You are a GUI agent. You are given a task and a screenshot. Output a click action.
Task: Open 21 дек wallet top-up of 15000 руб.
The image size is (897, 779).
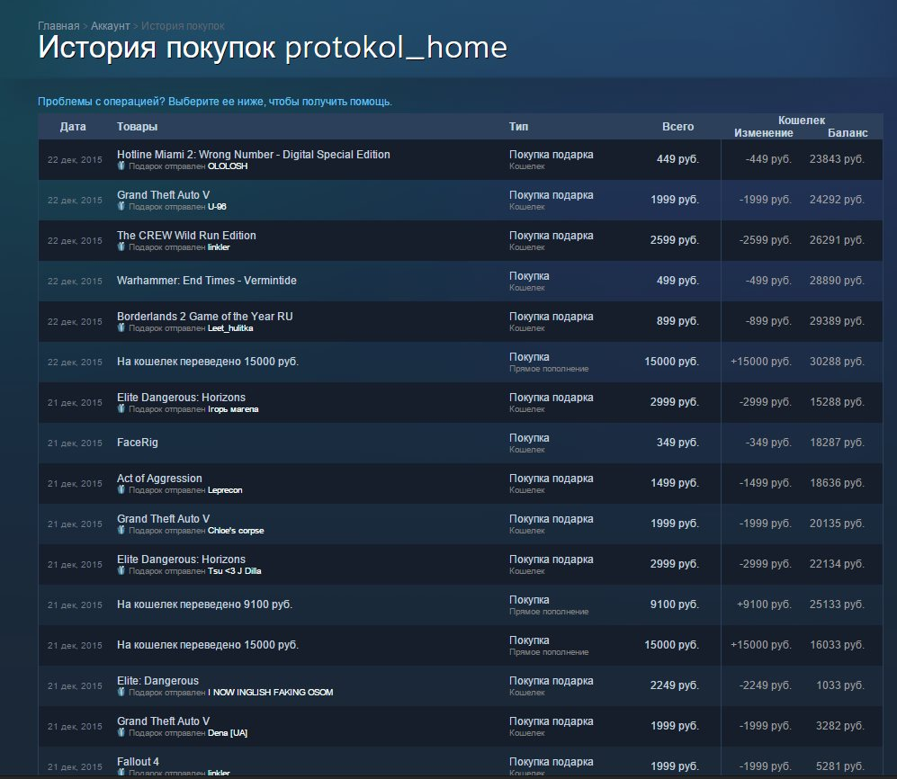pyautogui.click(x=460, y=645)
